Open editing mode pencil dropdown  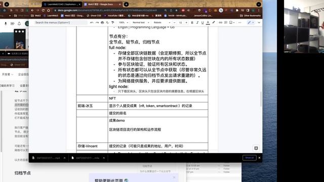point(251,22)
